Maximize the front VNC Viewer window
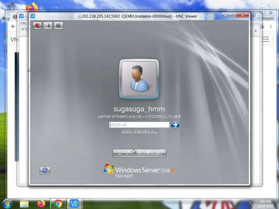 233,15
